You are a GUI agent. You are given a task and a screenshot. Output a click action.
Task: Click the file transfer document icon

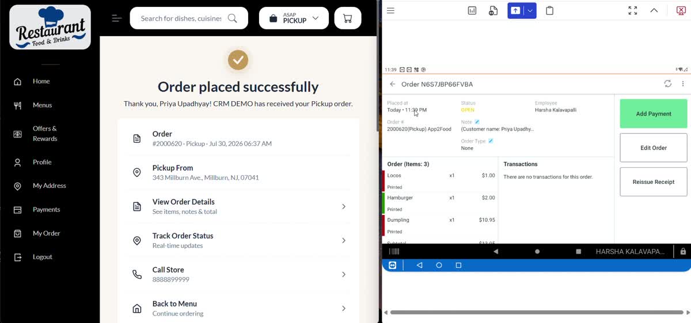click(493, 10)
